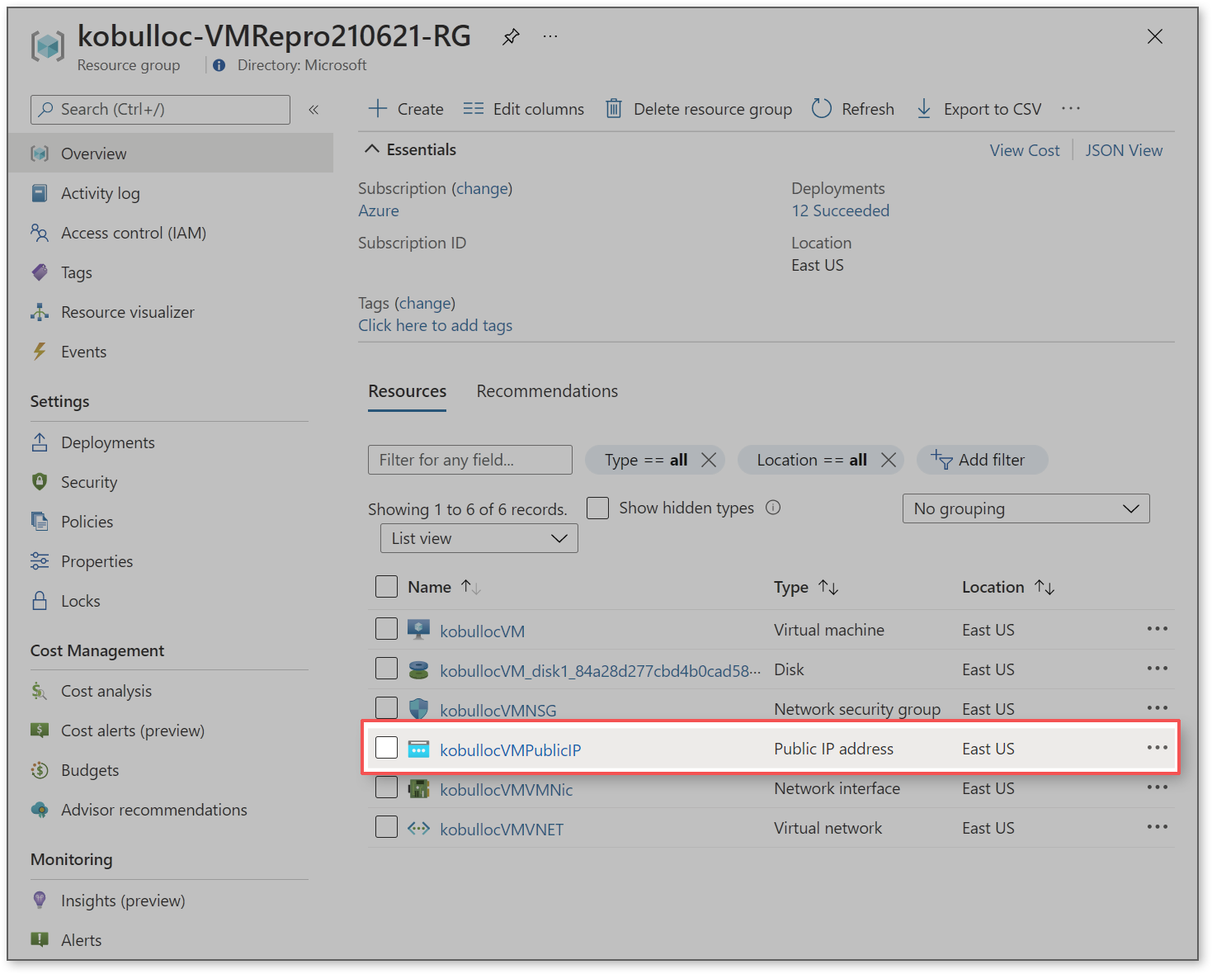The height and width of the screenshot is (974, 1212).
Task: Click the Virtual machine icon beside kobullocVM
Action: [419, 630]
